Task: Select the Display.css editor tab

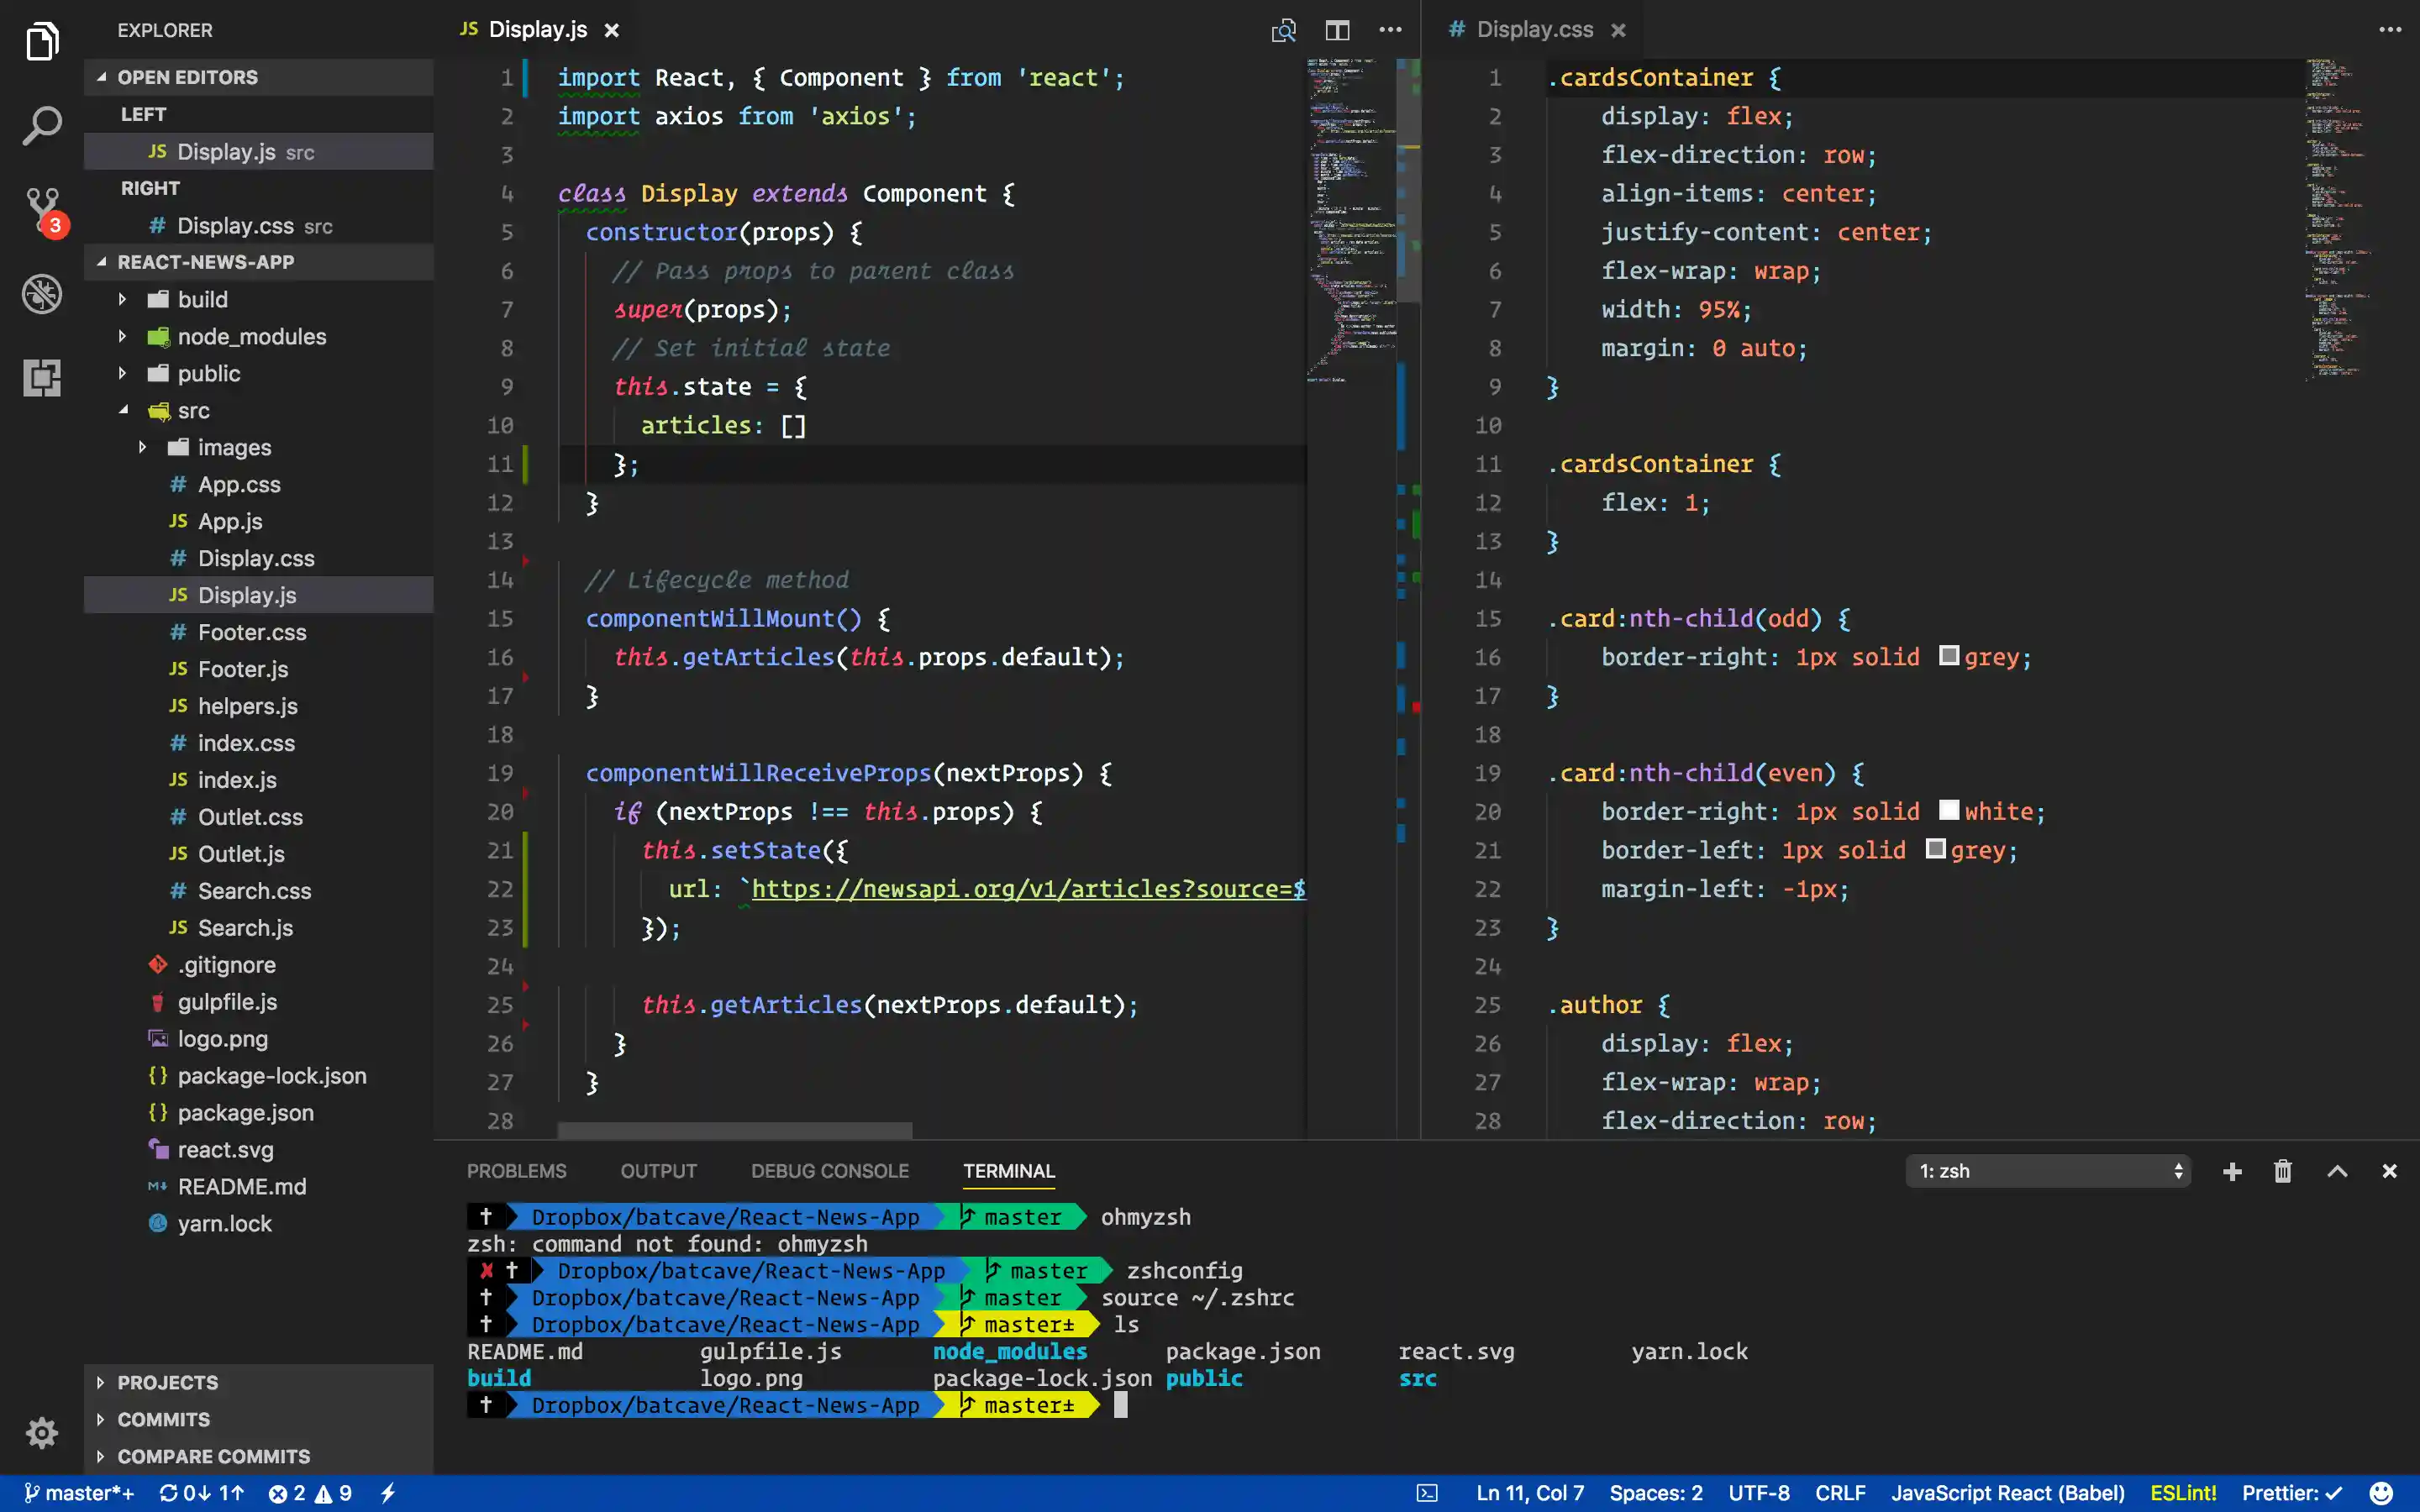Action: (x=1534, y=30)
